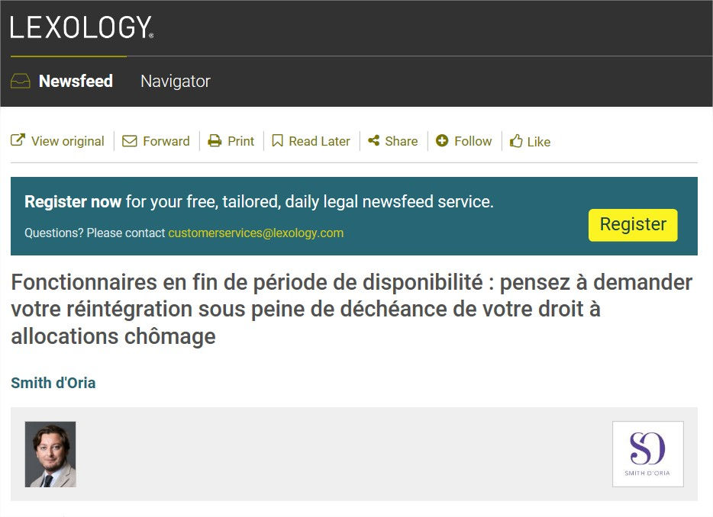Image resolution: width=713 pixels, height=517 pixels.
Task: Click the Newsfeed inbox icon
Action: click(19, 81)
